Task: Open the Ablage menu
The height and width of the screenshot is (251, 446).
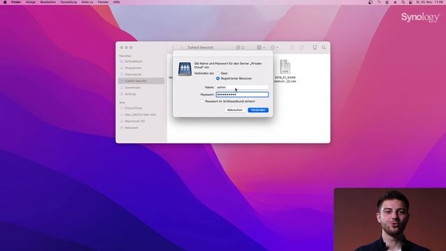Action: point(31,2)
